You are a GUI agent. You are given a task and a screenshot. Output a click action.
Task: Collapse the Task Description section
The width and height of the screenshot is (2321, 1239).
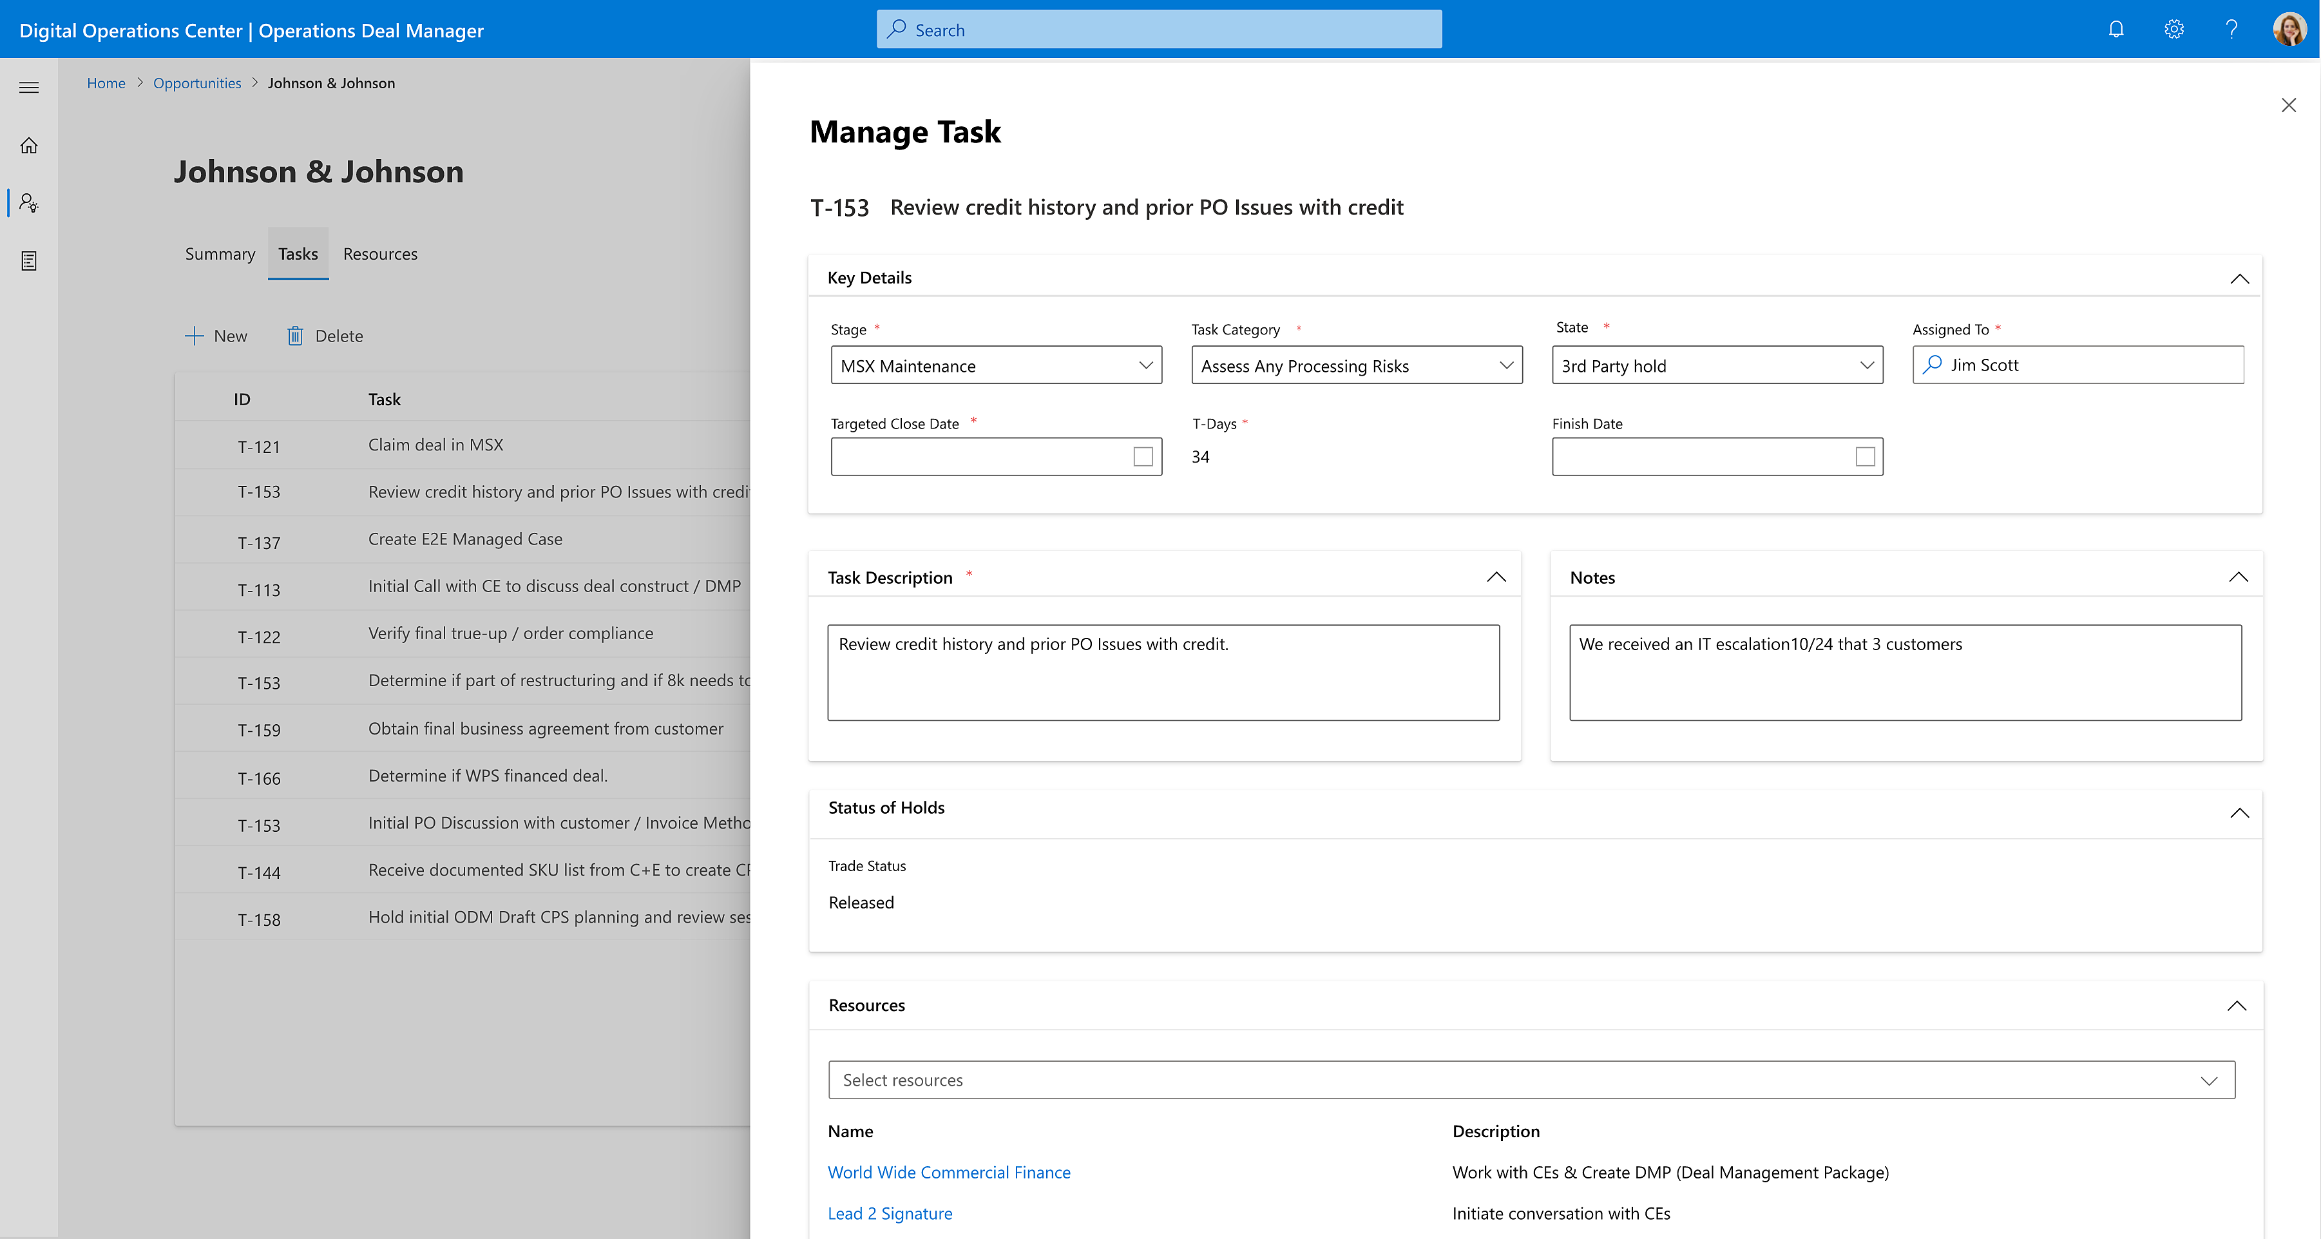tap(1496, 577)
